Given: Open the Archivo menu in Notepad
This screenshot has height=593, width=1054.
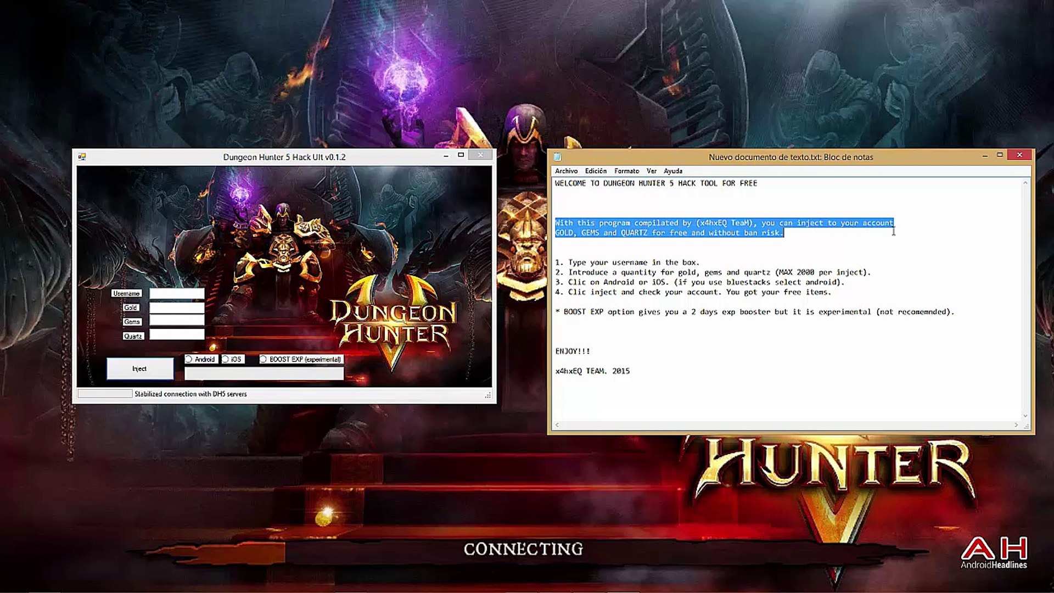Looking at the screenshot, I should (x=566, y=171).
